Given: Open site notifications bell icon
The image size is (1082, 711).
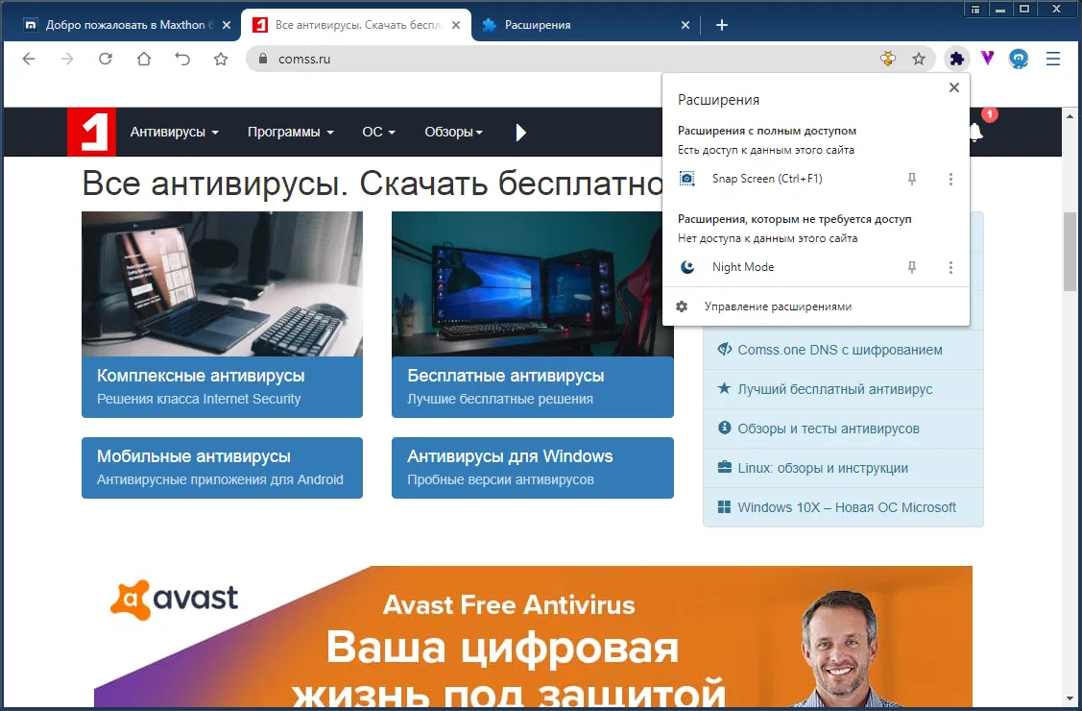Looking at the screenshot, I should (x=975, y=132).
